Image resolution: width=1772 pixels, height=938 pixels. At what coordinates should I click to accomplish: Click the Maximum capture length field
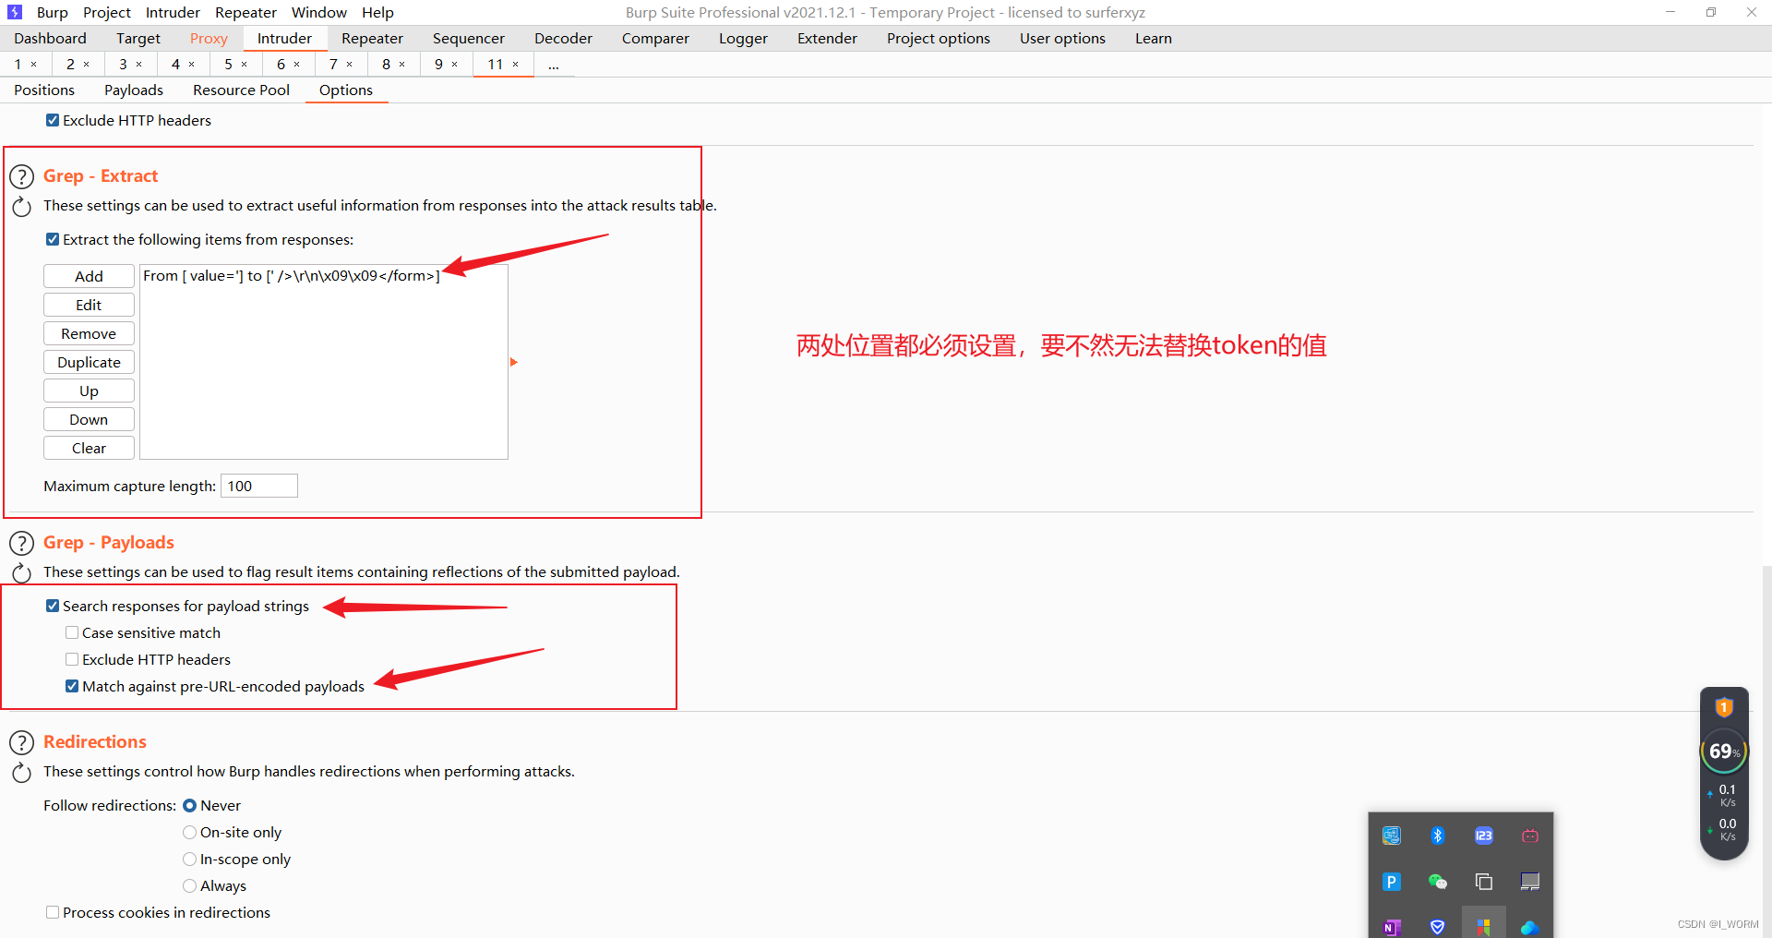point(259,486)
